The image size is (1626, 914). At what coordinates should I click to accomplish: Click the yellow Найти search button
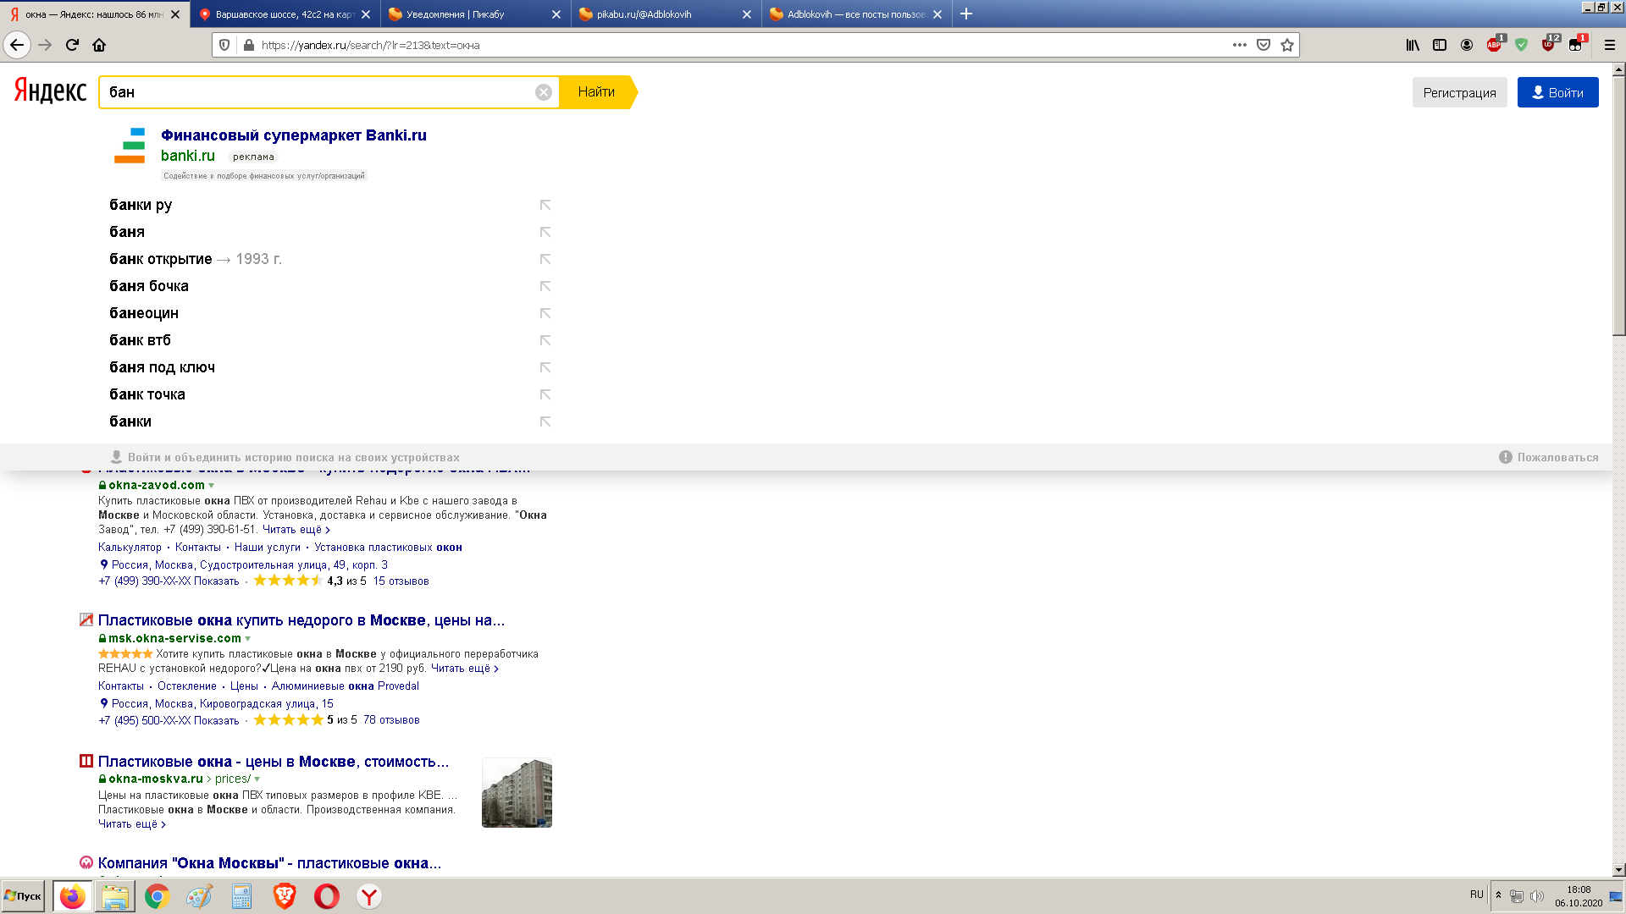click(597, 92)
